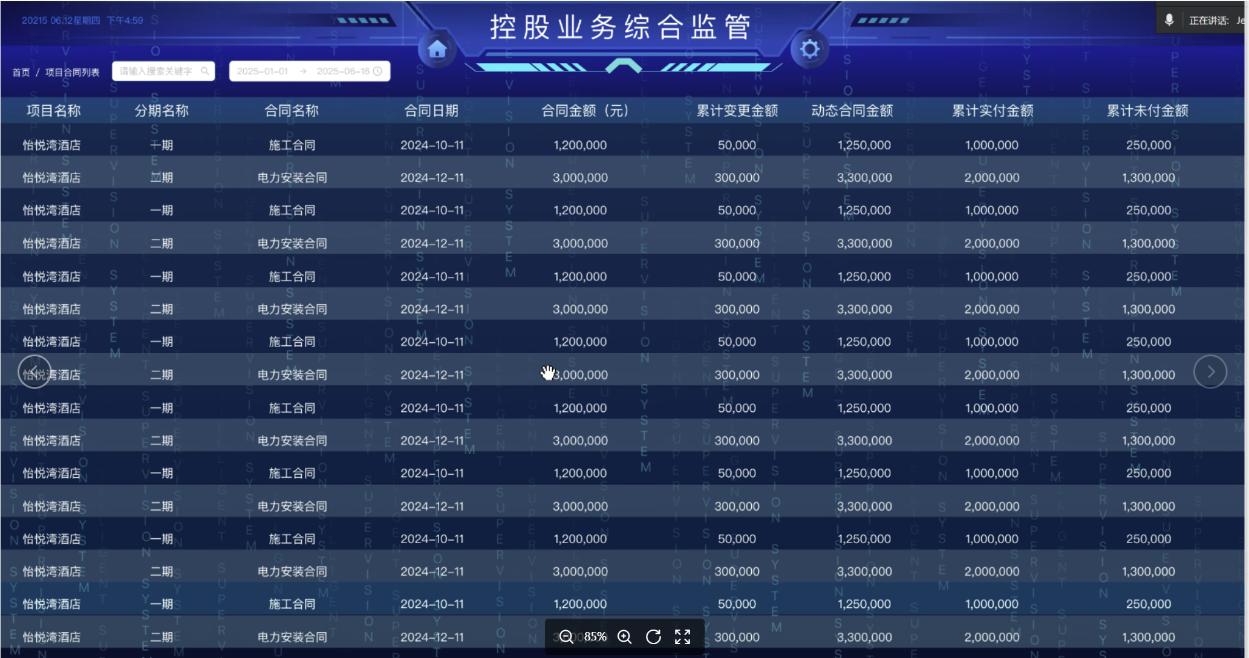1249x658 pixels.
Task: Click the zoom out magnifier icon
Action: click(x=566, y=636)
